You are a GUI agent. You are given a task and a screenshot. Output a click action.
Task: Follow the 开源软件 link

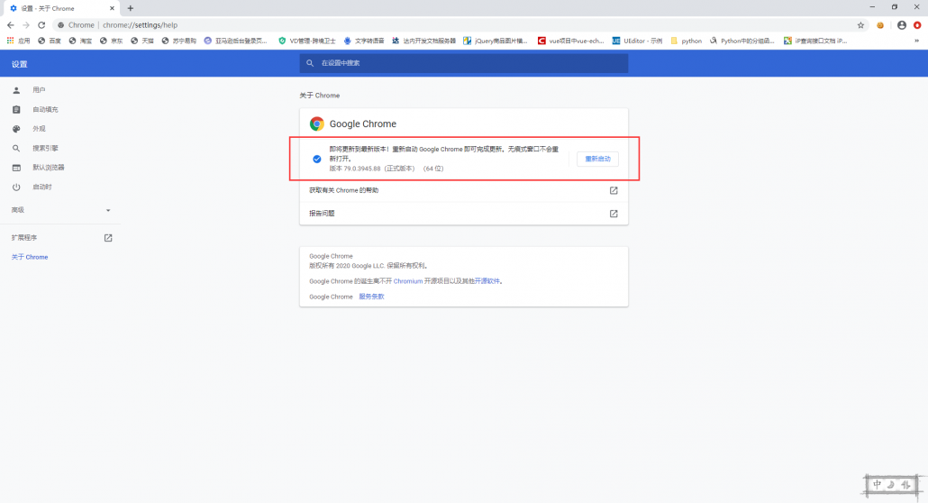(x=487, y=281)
